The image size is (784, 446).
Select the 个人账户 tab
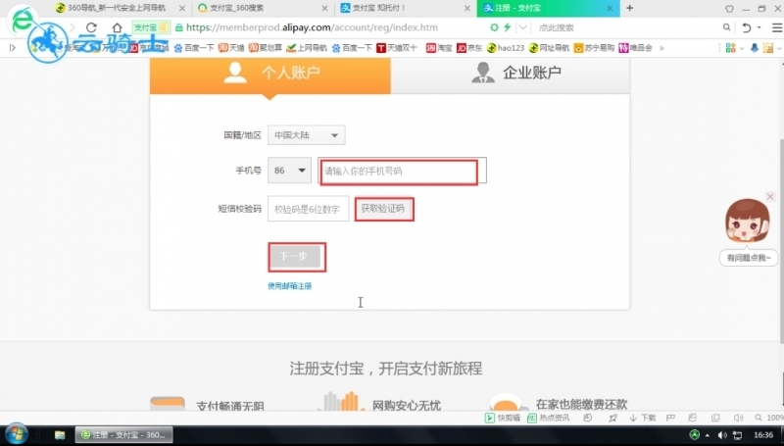(270, 74)
